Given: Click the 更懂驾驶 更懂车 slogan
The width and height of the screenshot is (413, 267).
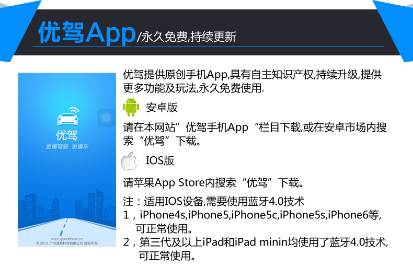Looking at the screenshot, I should 67,146.
